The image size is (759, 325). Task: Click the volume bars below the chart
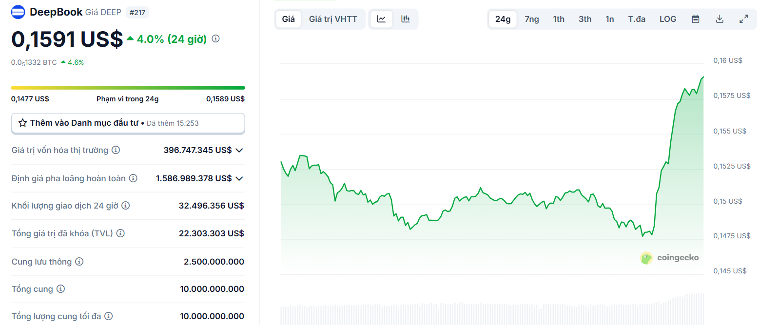click(492, 309)
